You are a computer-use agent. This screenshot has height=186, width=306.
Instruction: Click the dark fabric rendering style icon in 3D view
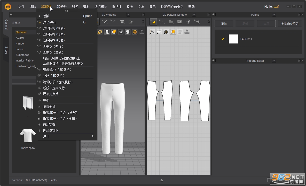click(121, 32)
